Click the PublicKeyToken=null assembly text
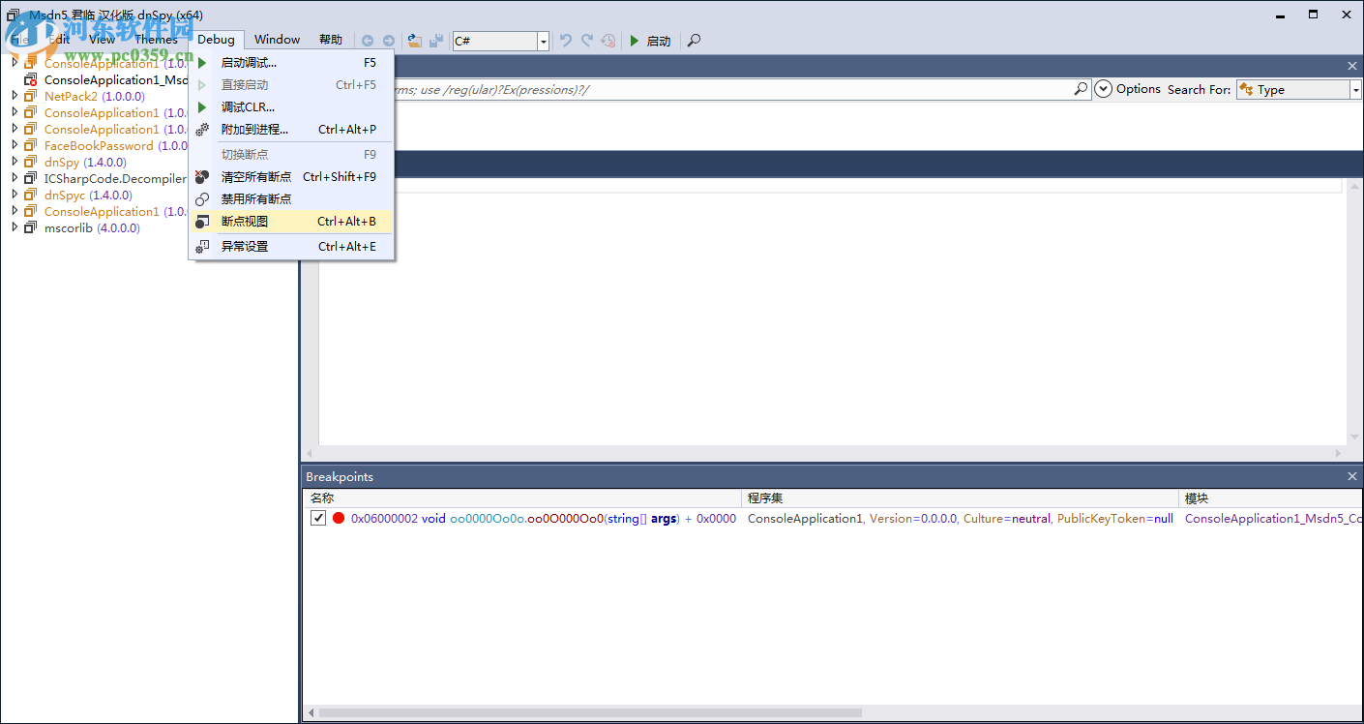This screenshot has width=1364, height=724. click(1114, 519)
